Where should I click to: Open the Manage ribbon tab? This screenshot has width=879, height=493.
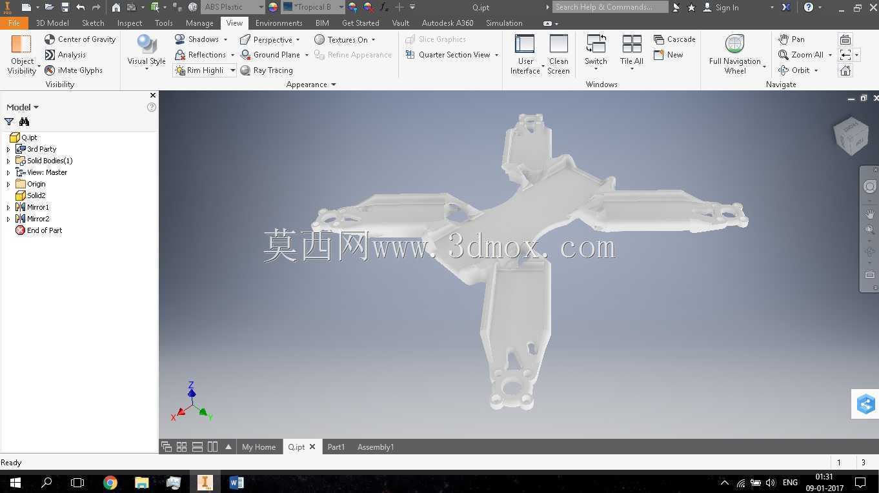[199, 23]
